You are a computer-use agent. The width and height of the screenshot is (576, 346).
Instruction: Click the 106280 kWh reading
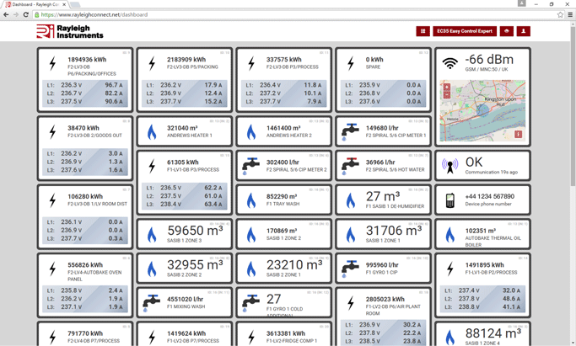coord(85,196)
